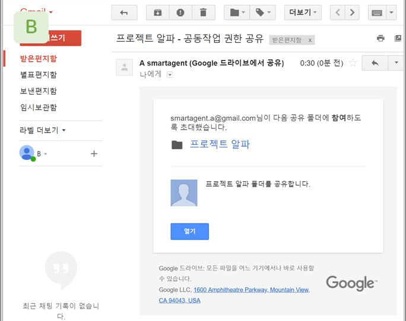Report spam using the exclamation icon
Viewport: 406px width, 321px height.
[x=180, y=12]
